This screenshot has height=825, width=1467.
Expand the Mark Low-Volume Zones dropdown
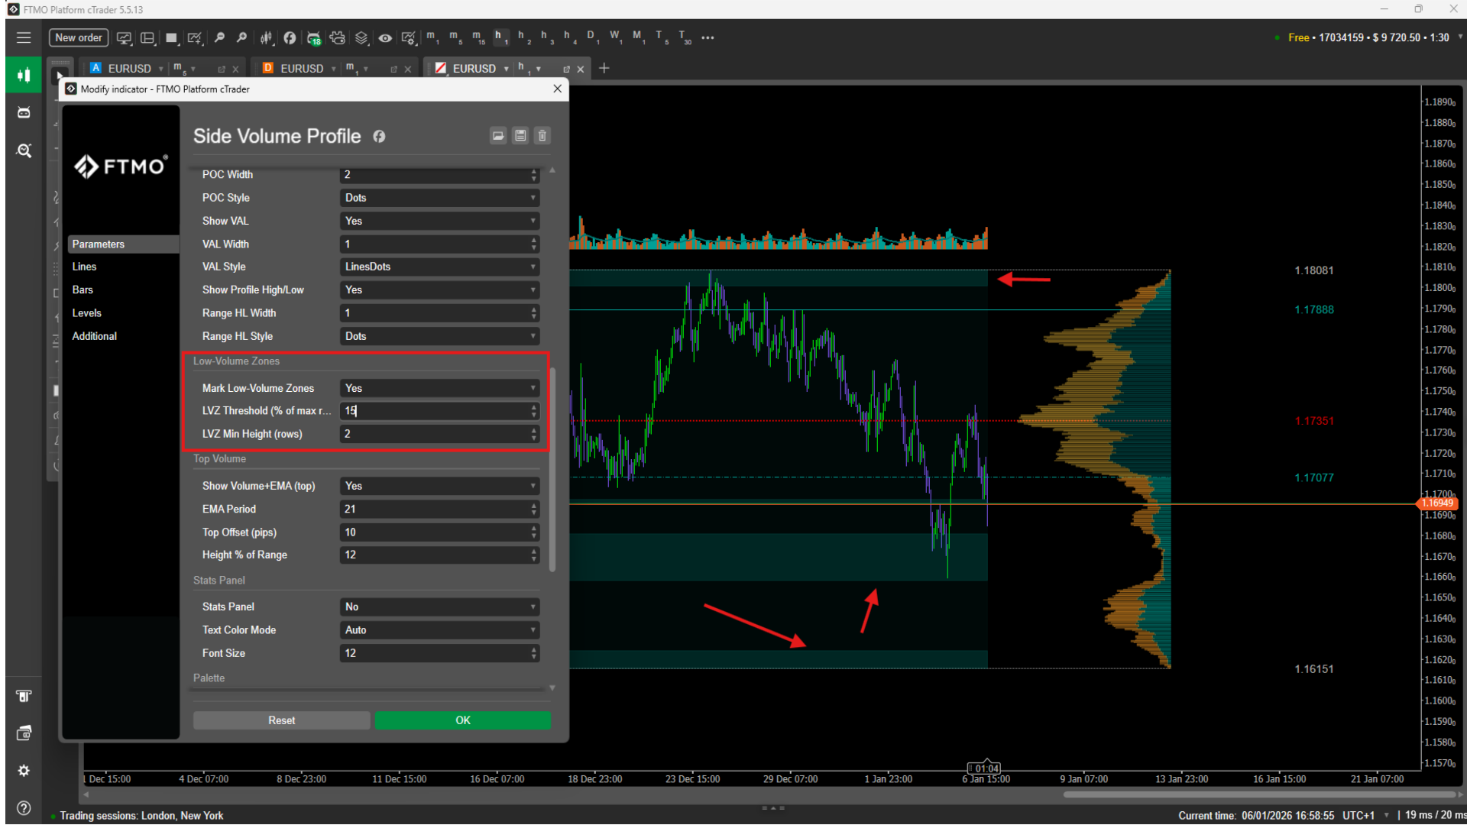(439, 388)
